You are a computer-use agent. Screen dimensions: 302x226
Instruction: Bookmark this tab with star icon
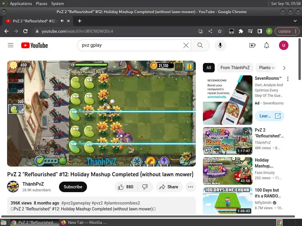(219, 31)
